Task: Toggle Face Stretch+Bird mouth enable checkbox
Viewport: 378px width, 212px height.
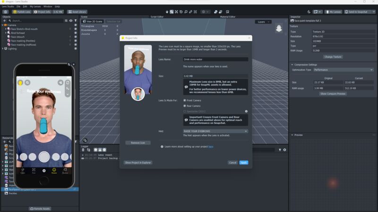Action: 76,29
